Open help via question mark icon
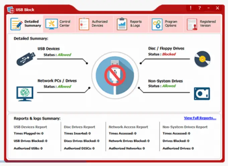The height and width of the screenshot is (166, 228). point(200,8)
